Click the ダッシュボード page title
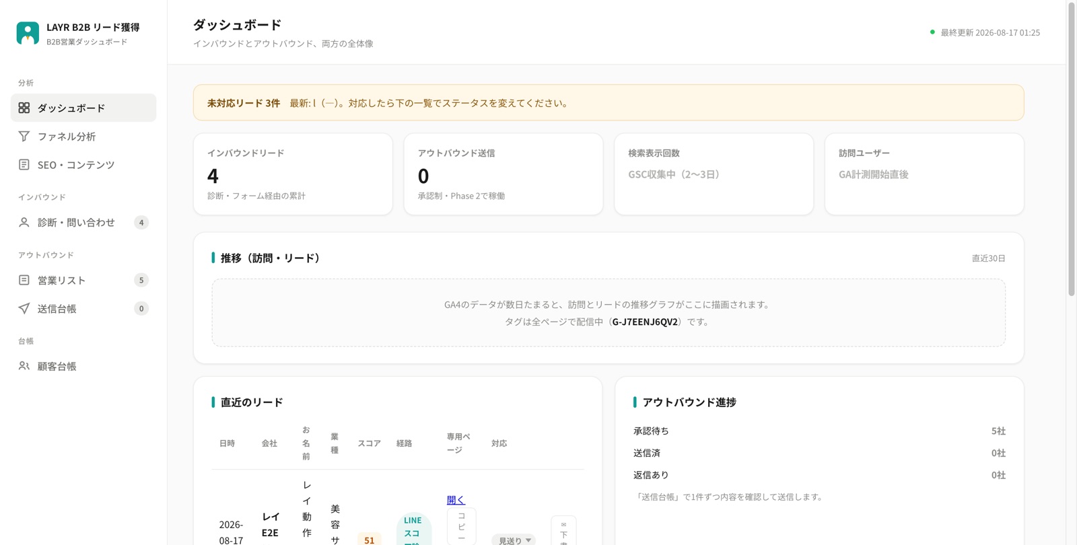Viewport: 1077px width, 545px height. coord(237,25)
